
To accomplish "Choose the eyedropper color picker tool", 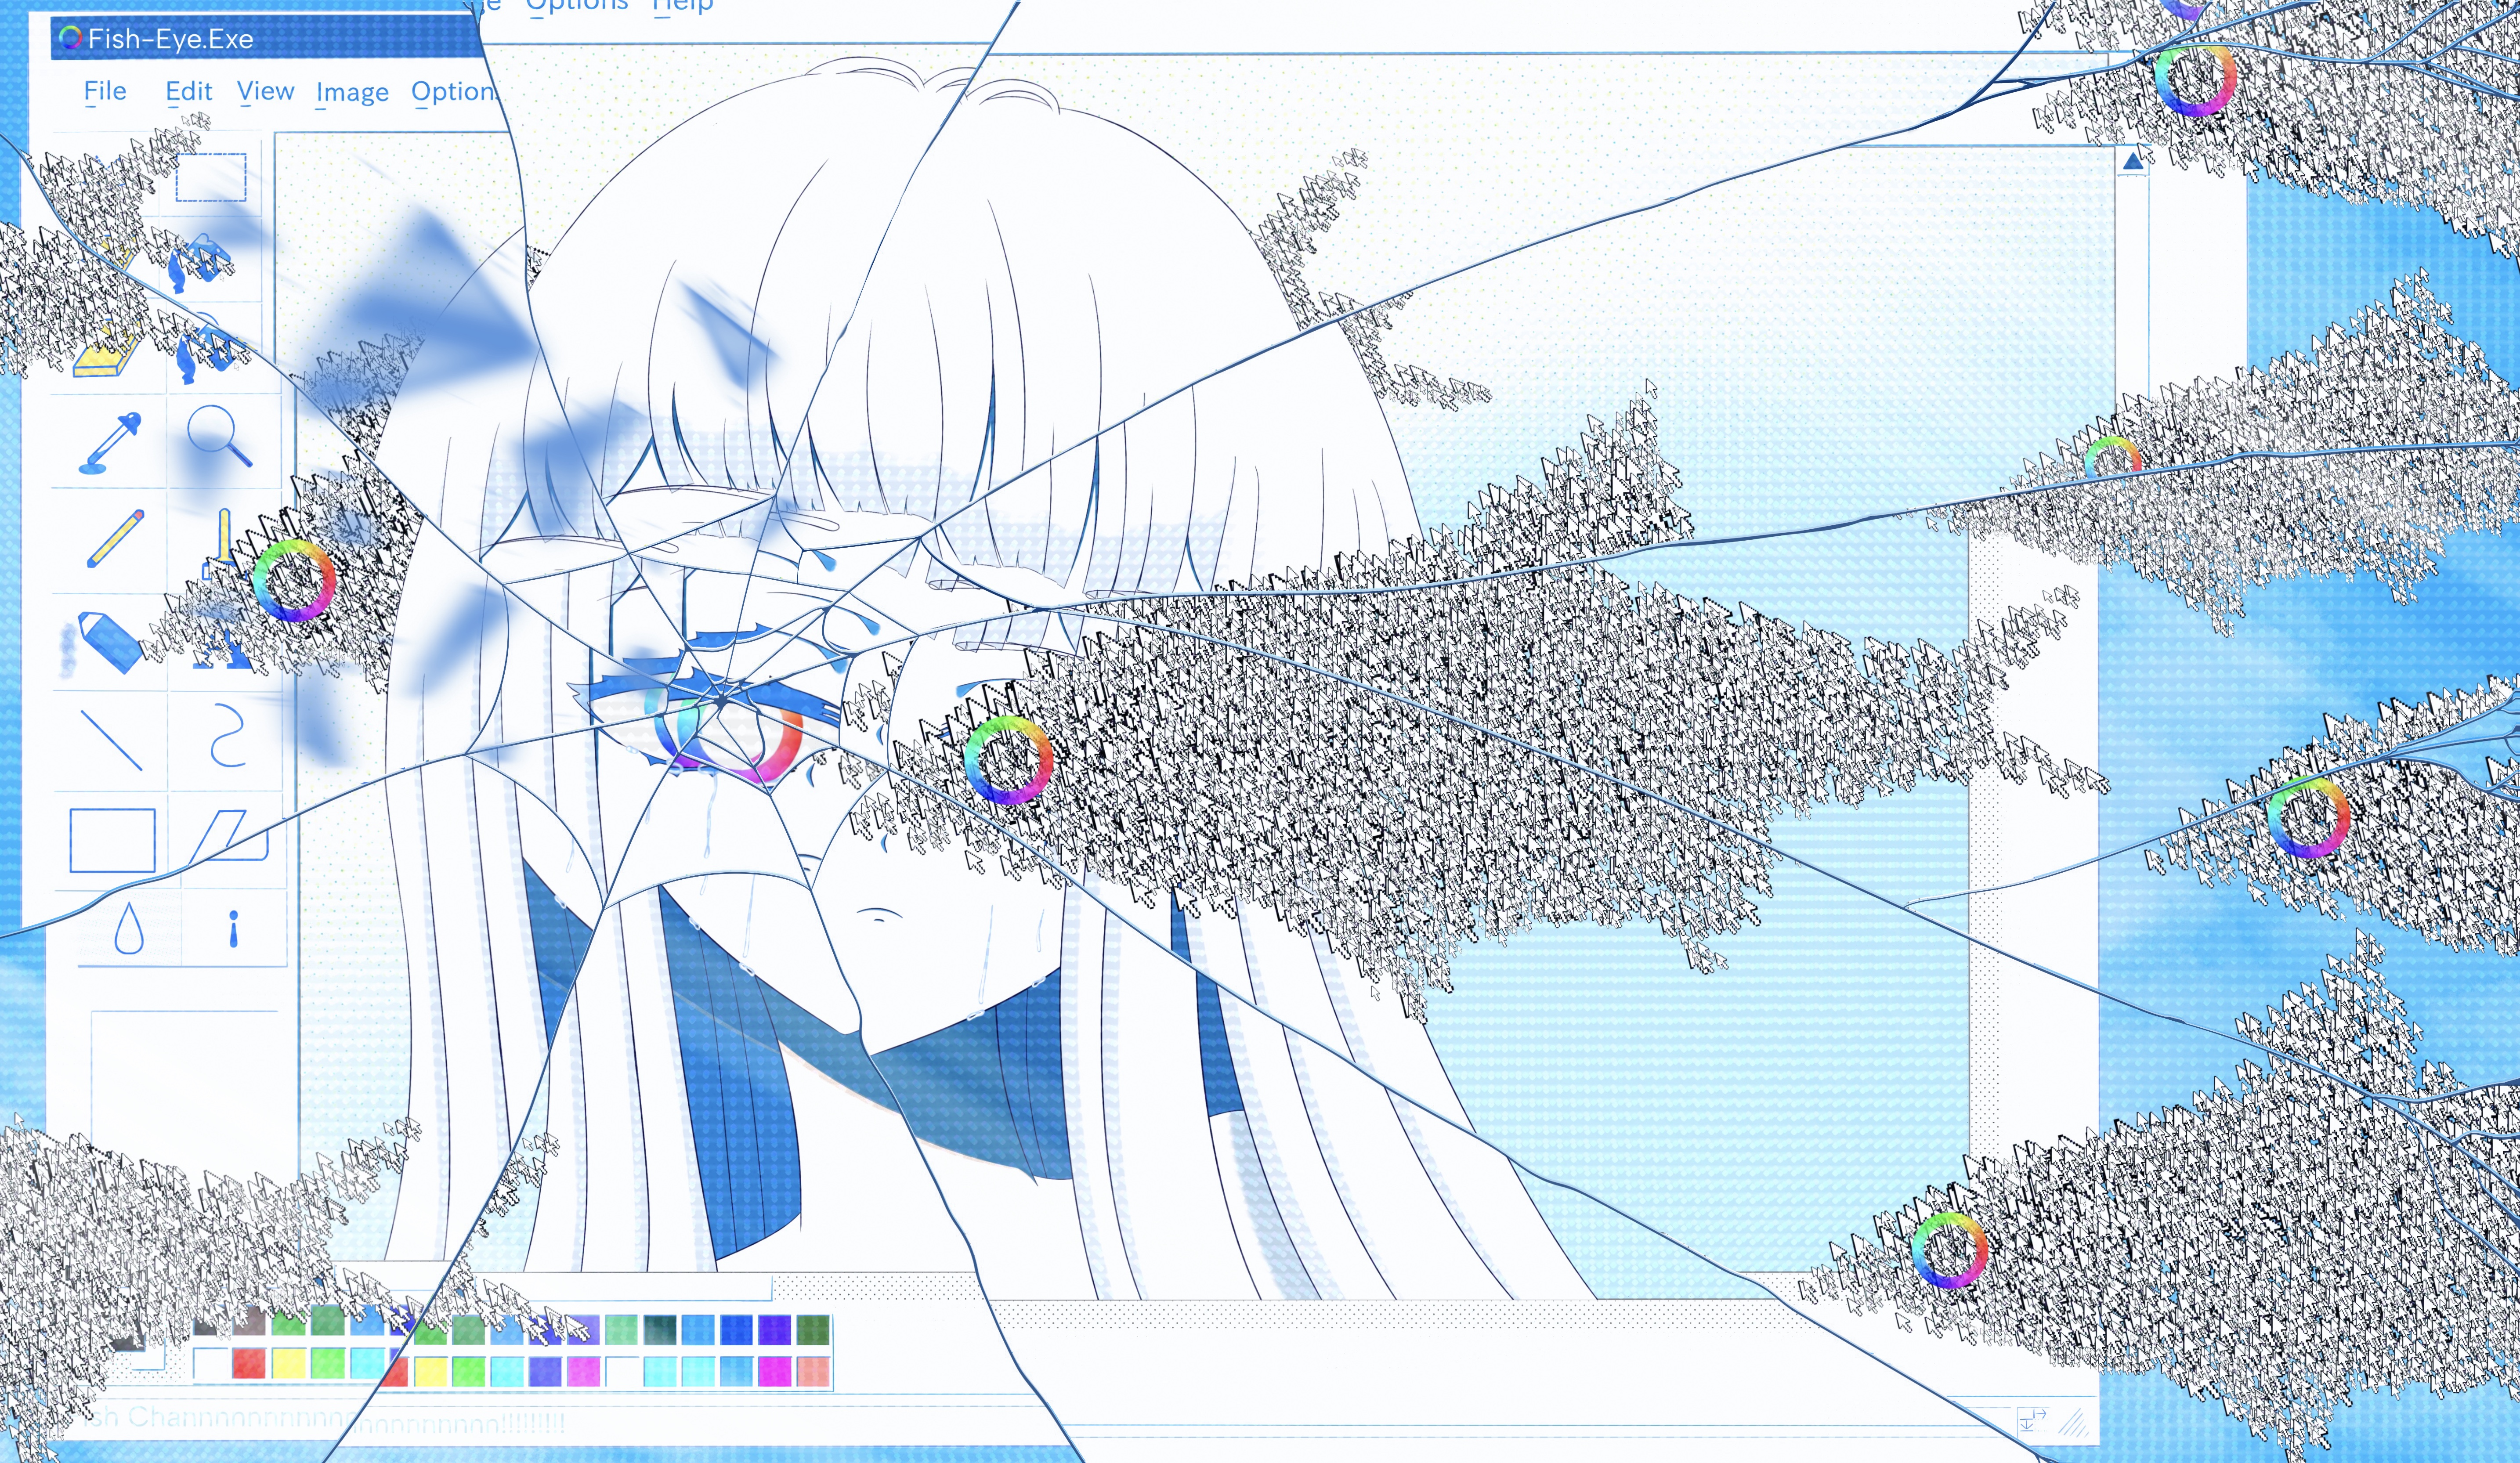I will pos(110,443).
